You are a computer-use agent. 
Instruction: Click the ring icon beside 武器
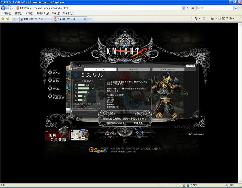(50, 80)
